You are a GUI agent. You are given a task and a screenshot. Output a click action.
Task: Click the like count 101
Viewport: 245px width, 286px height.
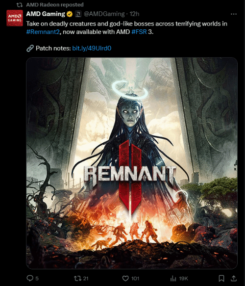coord(135,279)
